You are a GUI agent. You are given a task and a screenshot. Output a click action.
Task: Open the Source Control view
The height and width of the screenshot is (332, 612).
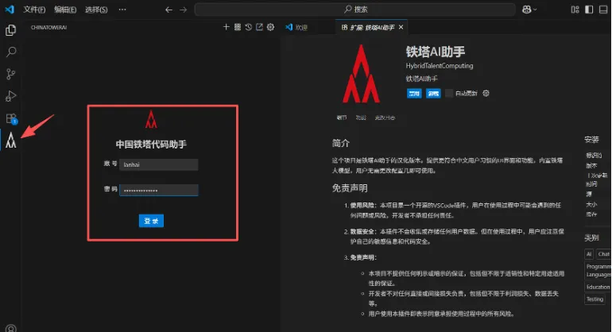click(11, 74)
